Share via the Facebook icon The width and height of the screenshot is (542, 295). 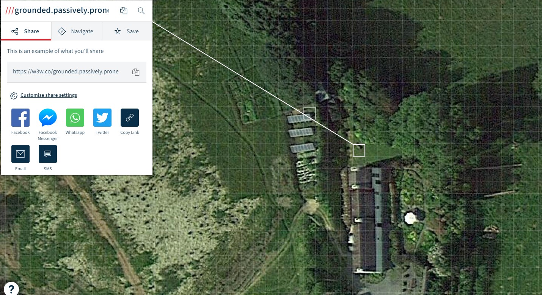click(20, 118)
